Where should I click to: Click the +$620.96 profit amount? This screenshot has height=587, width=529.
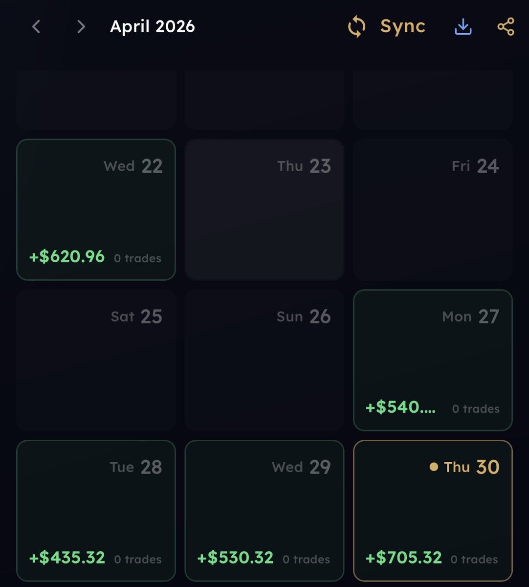(x=67, y=257)
